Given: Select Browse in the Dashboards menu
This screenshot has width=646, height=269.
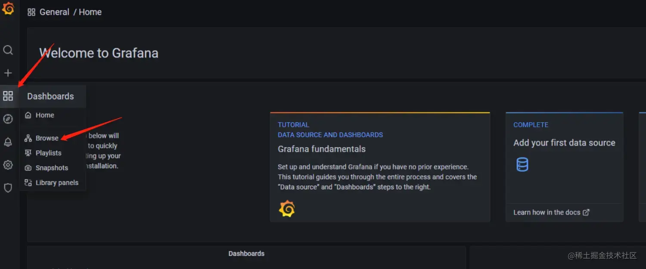Looking at the screenshot, I should [x=53, y=138].
